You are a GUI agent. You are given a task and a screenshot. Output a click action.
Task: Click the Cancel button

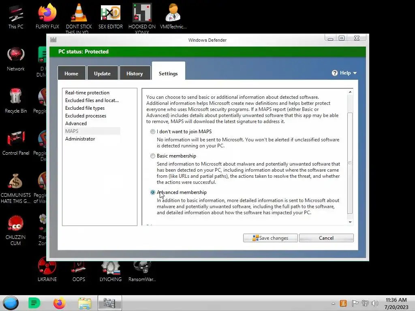pos(326,238)
